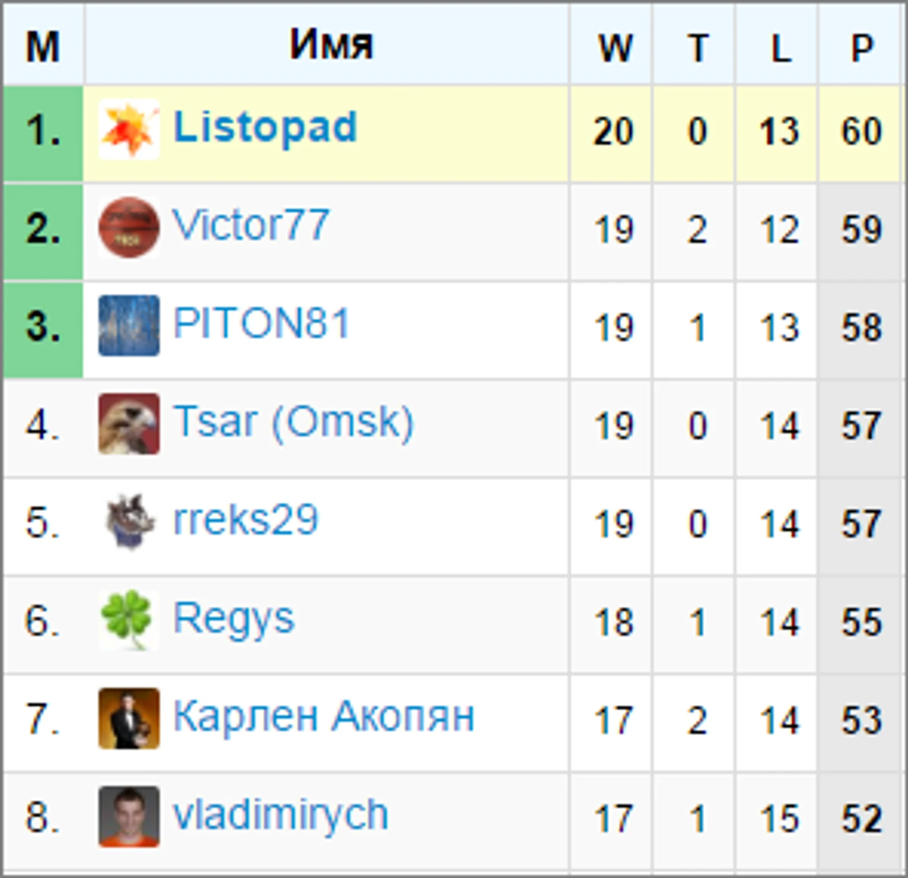The height and width of the screenshot is (878, 908).
Task: Open the Regys profile link
Action: tap(233, 620)
